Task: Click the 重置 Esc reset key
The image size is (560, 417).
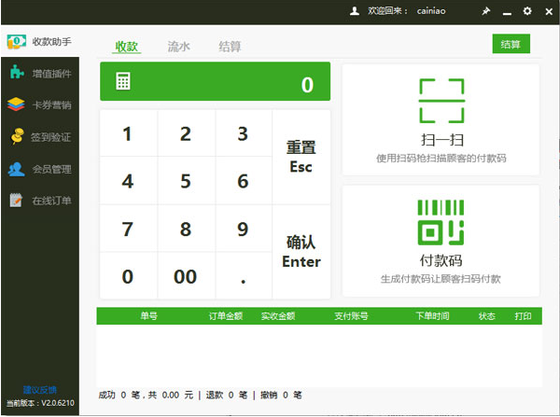Action: click(x=301, y=157)
